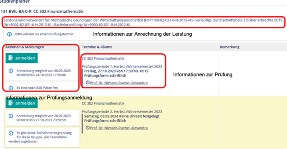Select the 'Aktionen & Meldungen' column header
Viewport: 287px width, 149px height.
point(25,47)
